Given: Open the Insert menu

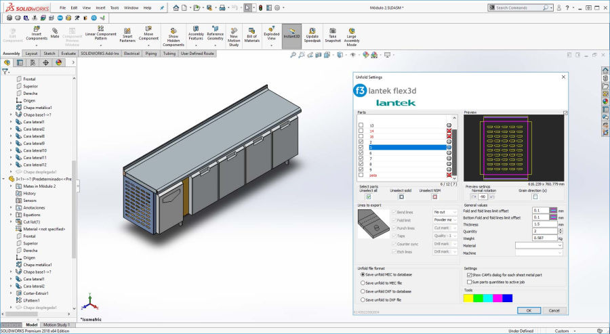Looking at the screenshot, I should (100, 8).
